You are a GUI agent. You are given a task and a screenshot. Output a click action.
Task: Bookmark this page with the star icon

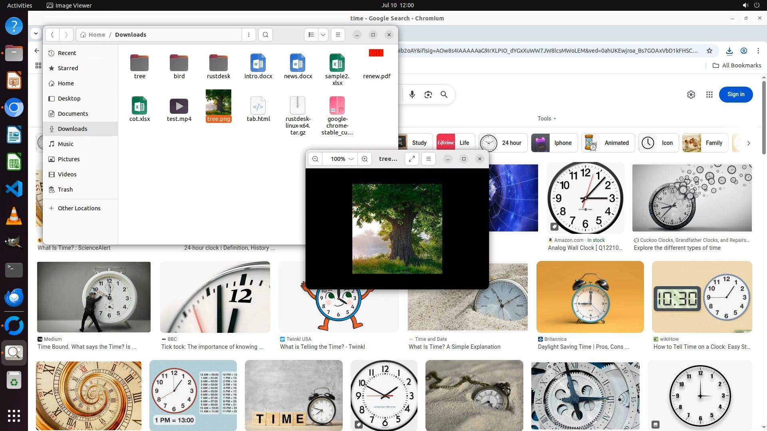coord(709,51)
